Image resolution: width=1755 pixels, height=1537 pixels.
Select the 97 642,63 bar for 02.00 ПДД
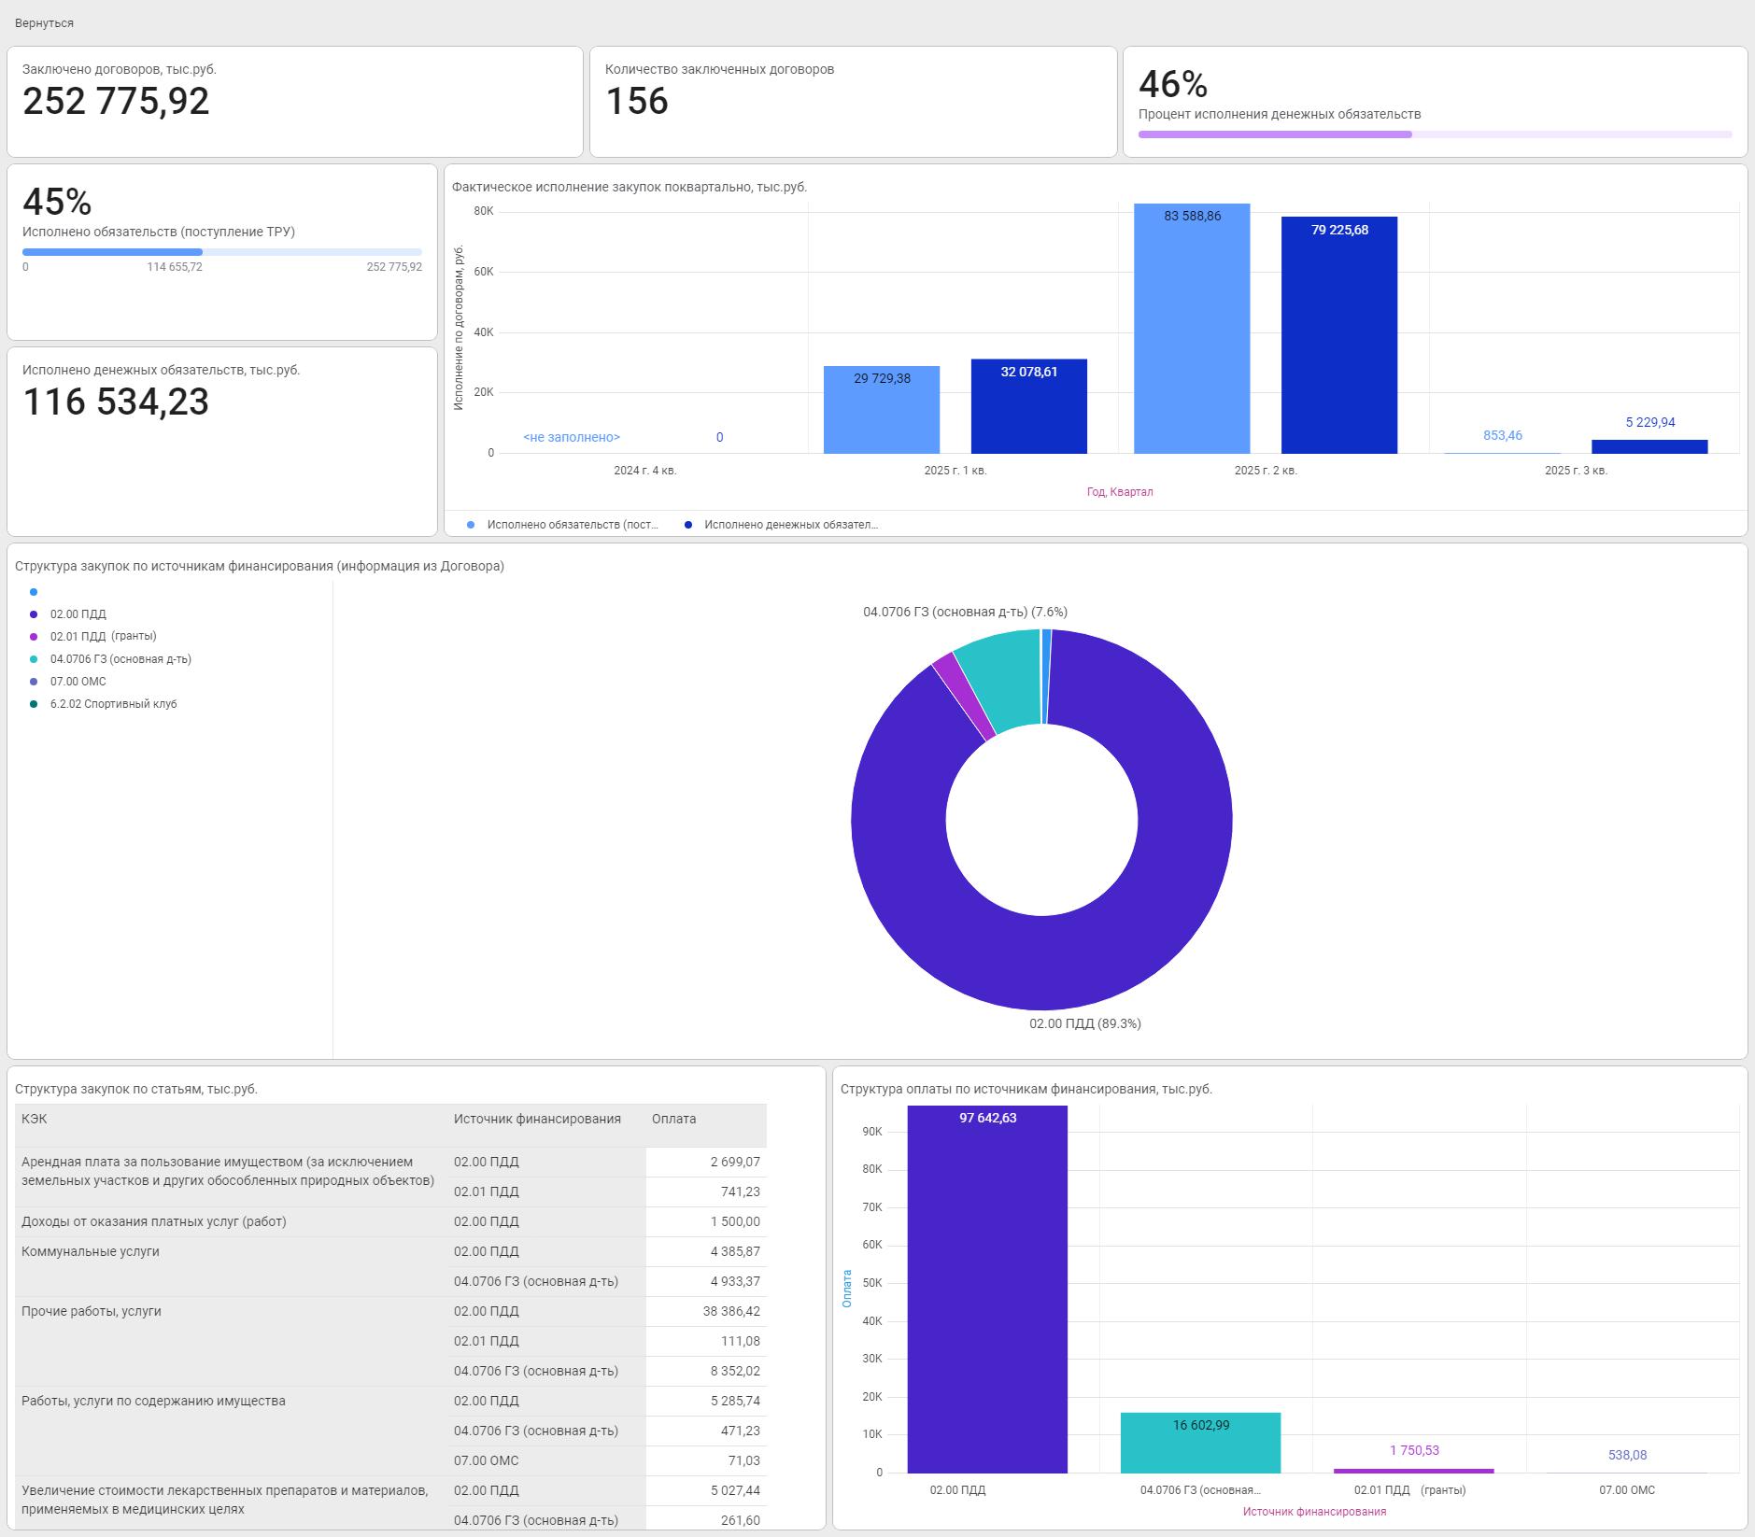[986, 1289]
